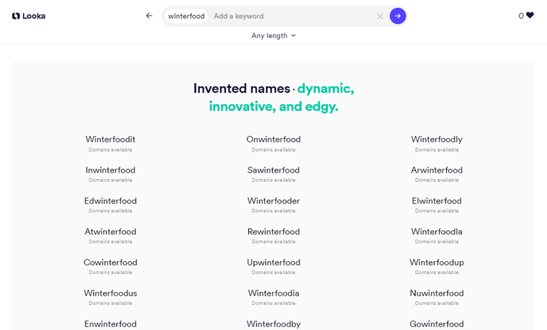This screenshot has width=547, height=330.
Task: Open favorites via heart icon
Action: tap(530, 15)
